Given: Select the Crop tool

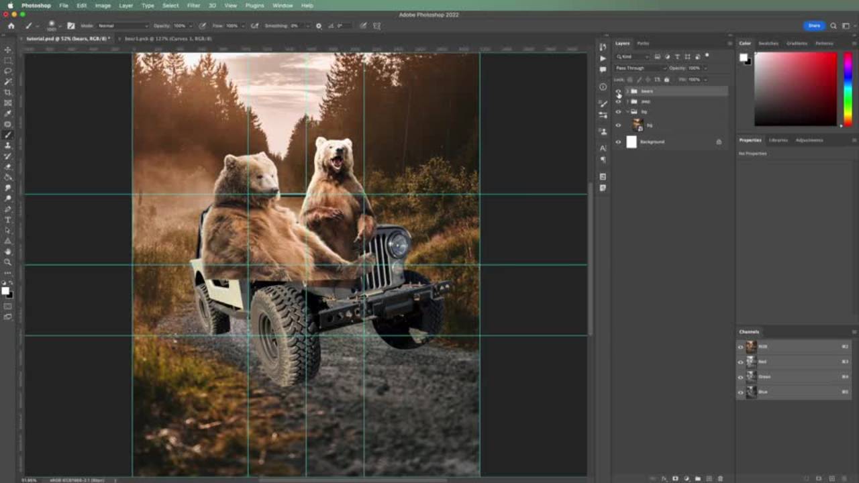Looking at the screenshot, I should coord(8,92).
